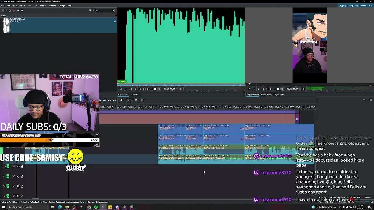Click the create folder icon in project bin
Image resolution: width=374 pixels, height=210 pixels.
pos(10,10)
